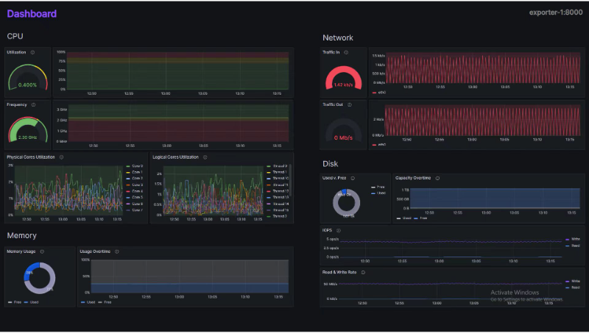Click the Memory Usage donut chart

40,279
